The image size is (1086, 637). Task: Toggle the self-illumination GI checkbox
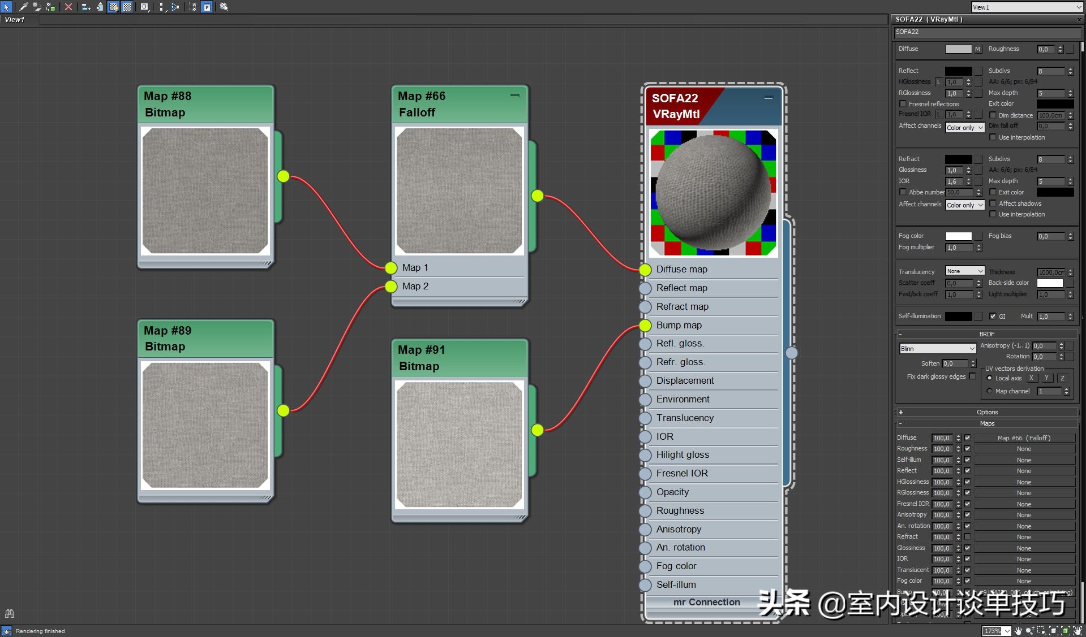[992, 317]
